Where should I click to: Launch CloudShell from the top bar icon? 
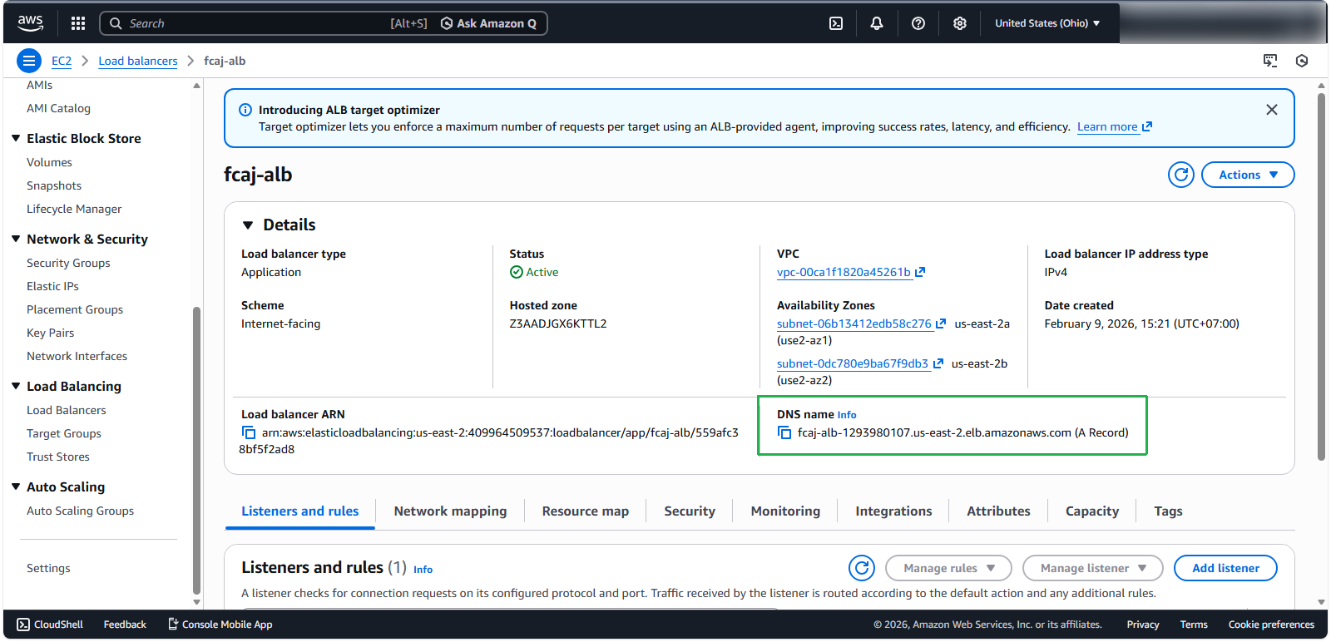coord(836,23)
